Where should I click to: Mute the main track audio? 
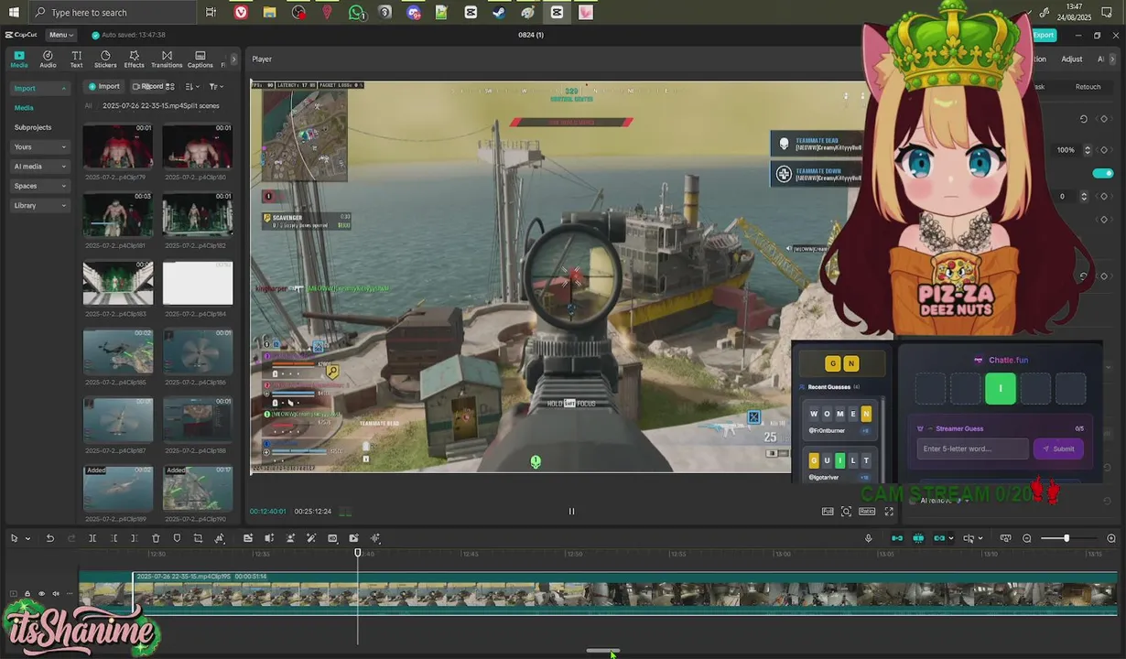click(x=56, y=594)
